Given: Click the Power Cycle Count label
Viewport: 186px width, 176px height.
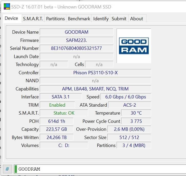Looking at the screenshot, I should click(x=101, y=121).
